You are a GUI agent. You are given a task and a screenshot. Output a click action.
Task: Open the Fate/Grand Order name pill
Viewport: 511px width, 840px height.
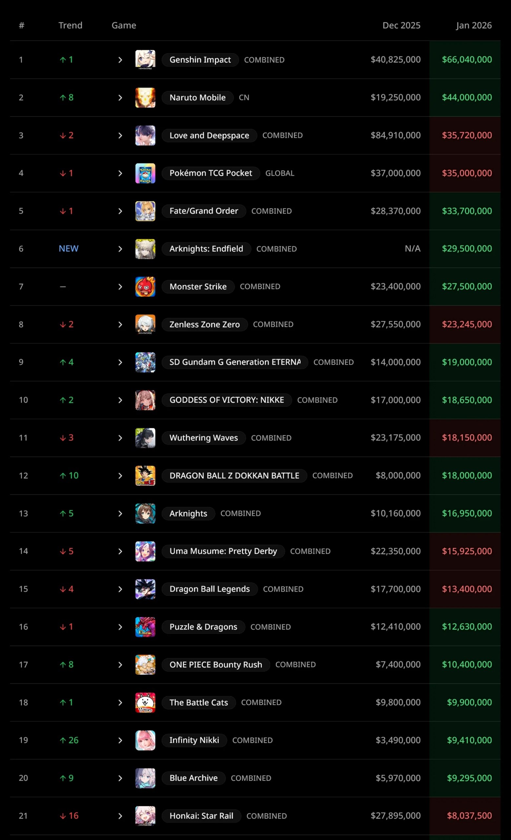tap(204, 211)
